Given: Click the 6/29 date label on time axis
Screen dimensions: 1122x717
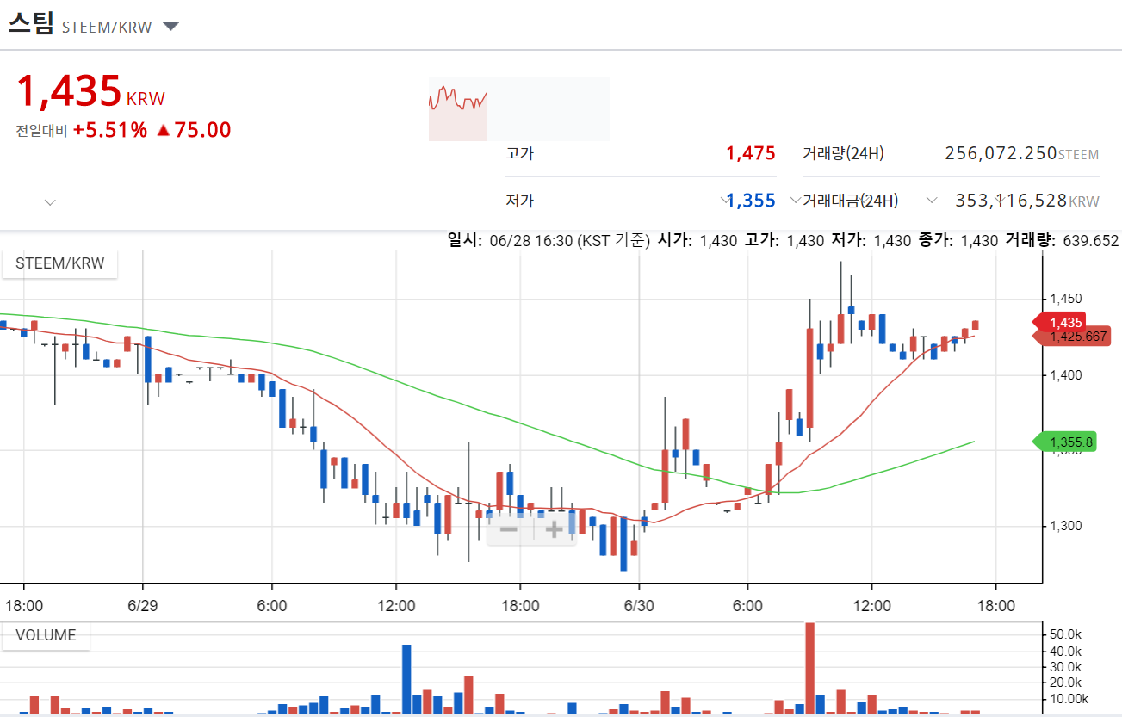Looking at the screenshot, I should click(142, 606).
